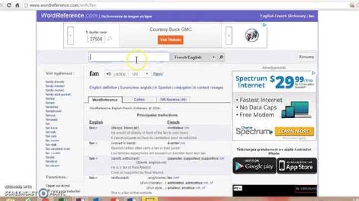
Task: Open the Forums link
Action: click(x=306, y=57)
